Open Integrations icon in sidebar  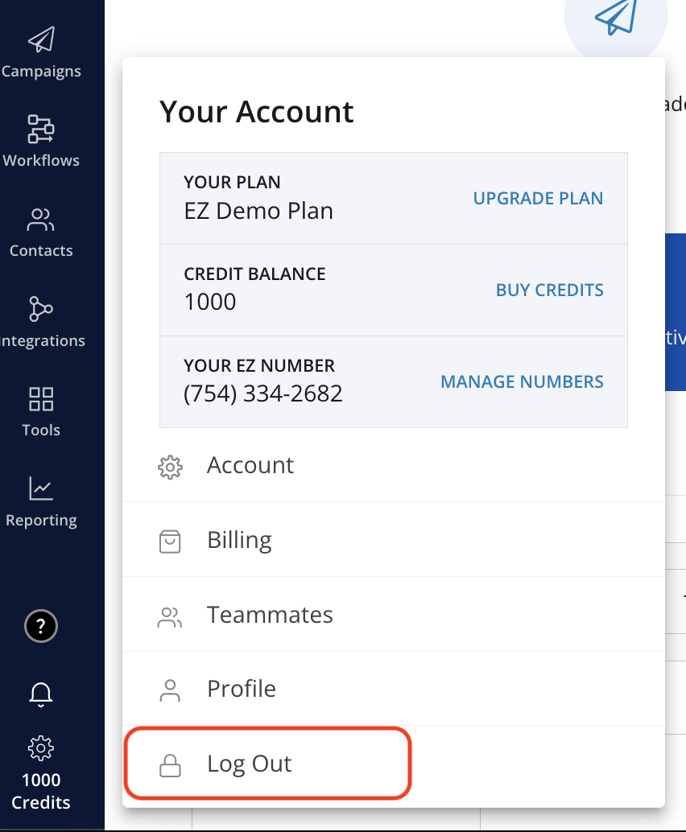tap(41, 309)
